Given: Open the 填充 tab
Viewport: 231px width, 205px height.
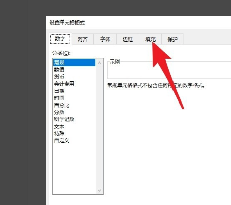Looking at the screenshot, I should 150,39.
